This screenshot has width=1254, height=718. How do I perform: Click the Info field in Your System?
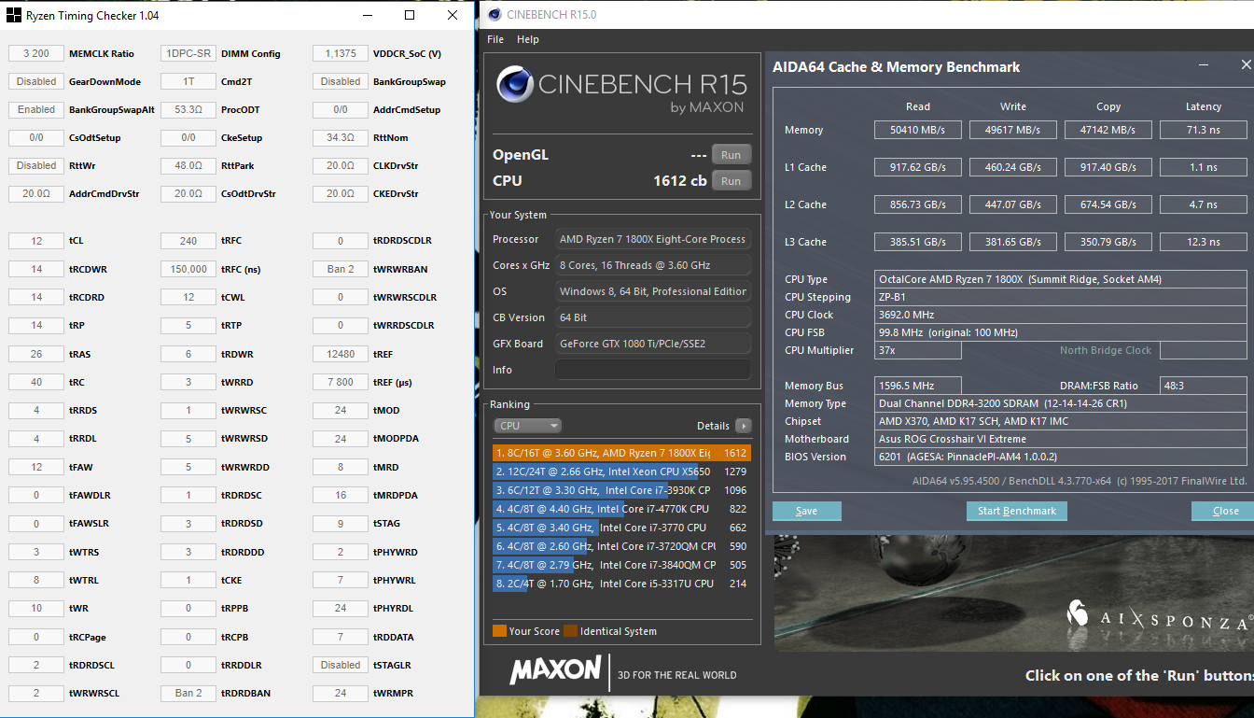pos(653,370)
